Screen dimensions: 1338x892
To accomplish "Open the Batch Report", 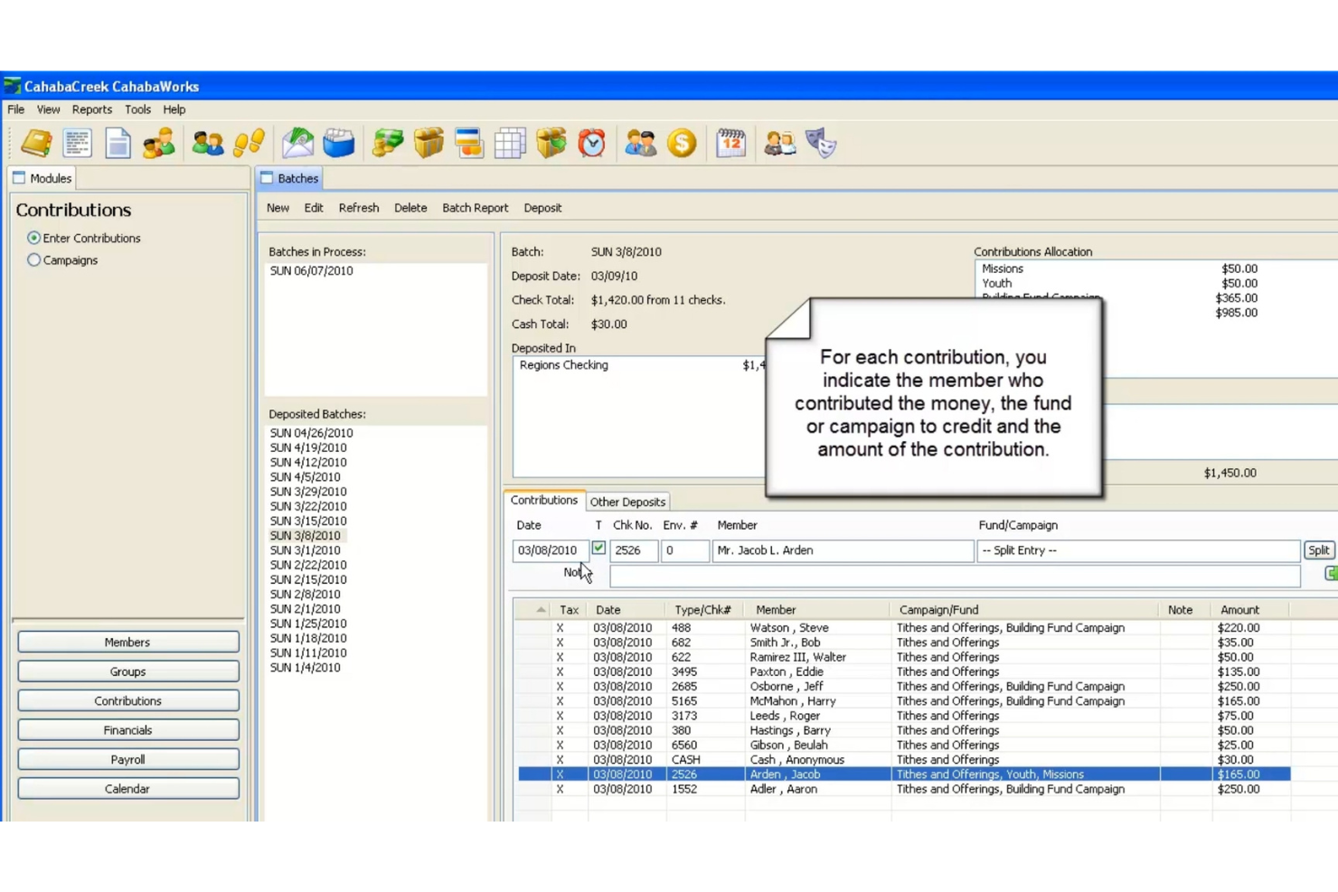I will coord(475,208).
